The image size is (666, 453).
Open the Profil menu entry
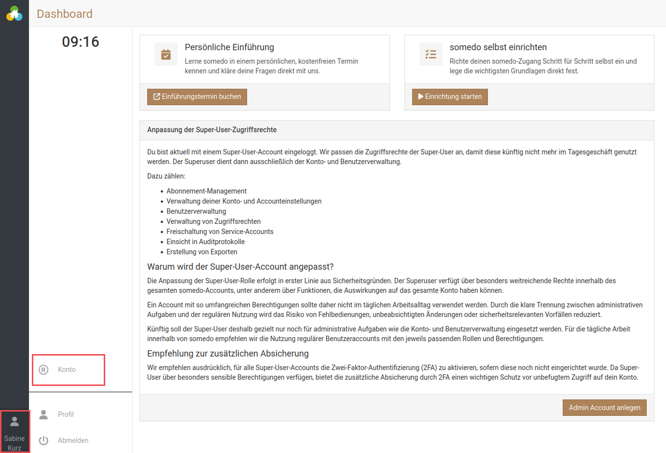point(66,414)
